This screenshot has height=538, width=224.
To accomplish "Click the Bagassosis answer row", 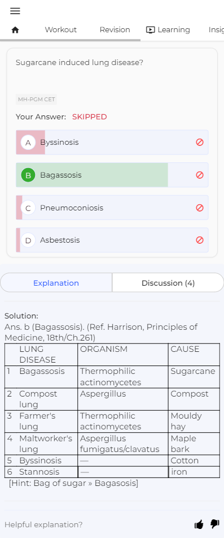I will click(112, 175).
